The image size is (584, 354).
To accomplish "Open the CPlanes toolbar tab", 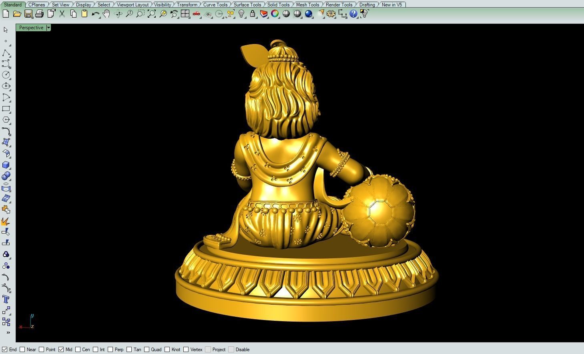I will tap(37, 5).
